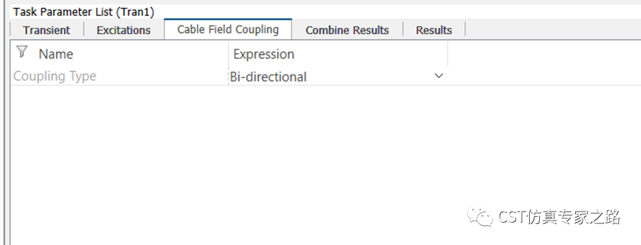Click the CST仿真专家之路 watermark text

[x=559, y=216]
